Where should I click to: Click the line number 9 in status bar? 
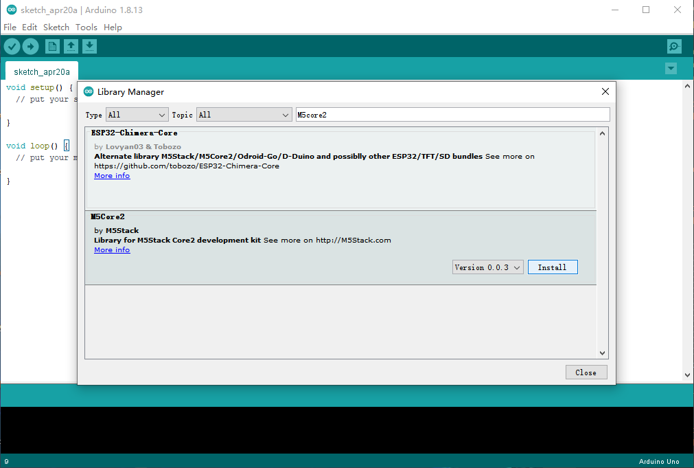pos(6,461)
